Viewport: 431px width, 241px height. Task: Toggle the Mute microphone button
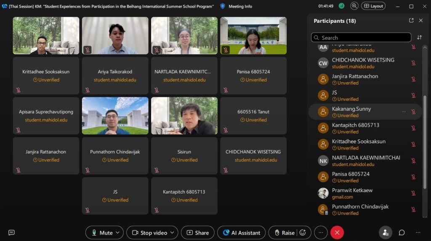coord(101,233)
